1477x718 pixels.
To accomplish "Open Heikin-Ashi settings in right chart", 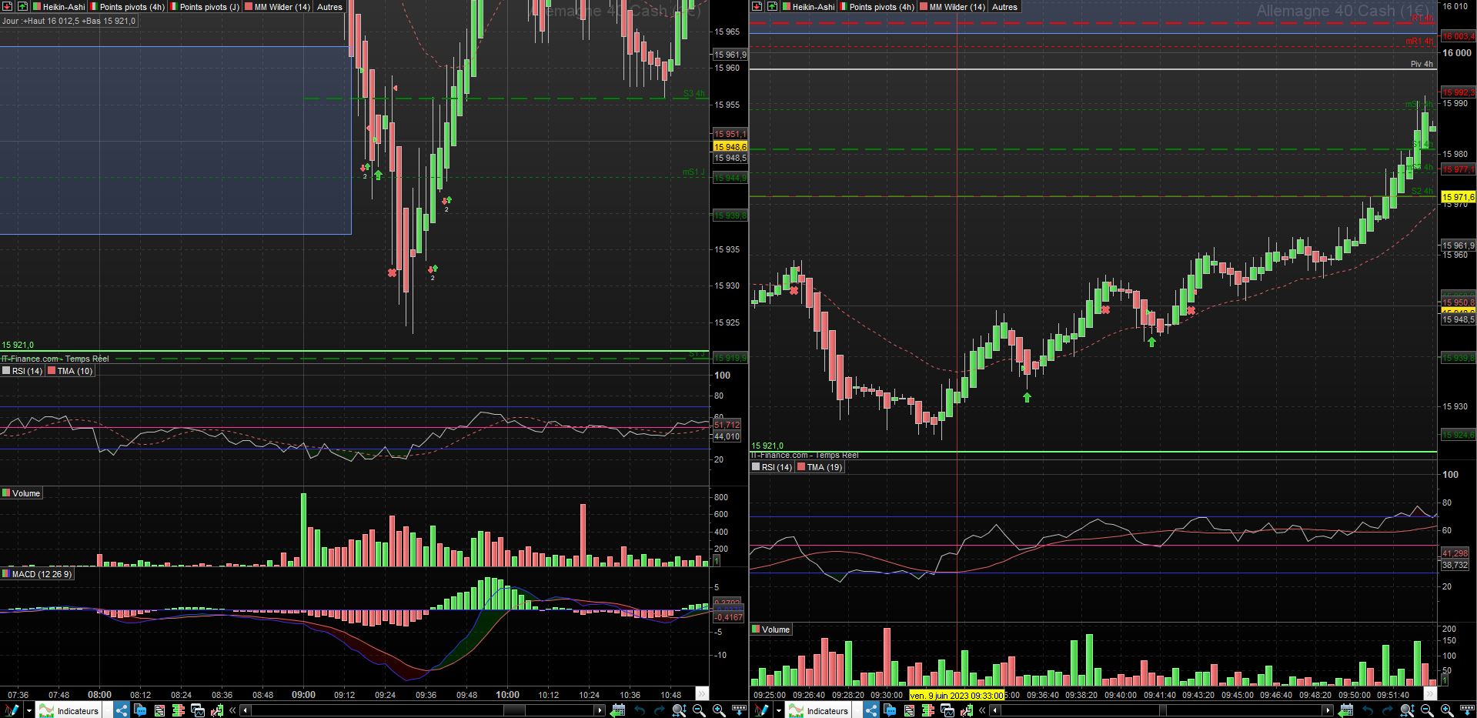I will 808,7.
